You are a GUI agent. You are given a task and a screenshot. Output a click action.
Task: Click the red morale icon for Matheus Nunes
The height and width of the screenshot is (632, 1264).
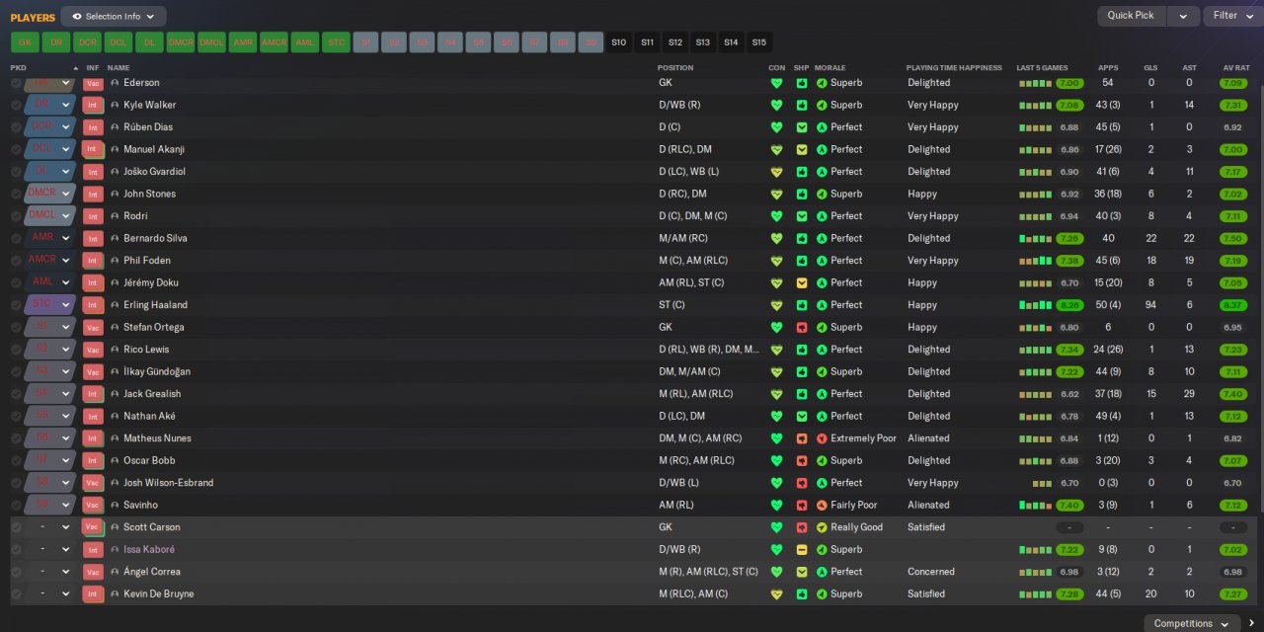click(x=822, y=438)
